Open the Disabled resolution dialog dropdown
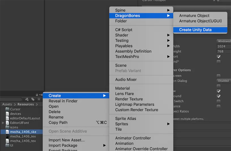Screen dimensions: 231x151 (224, 81)
